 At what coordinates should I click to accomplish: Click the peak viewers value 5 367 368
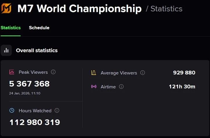[x=29, y=84]
